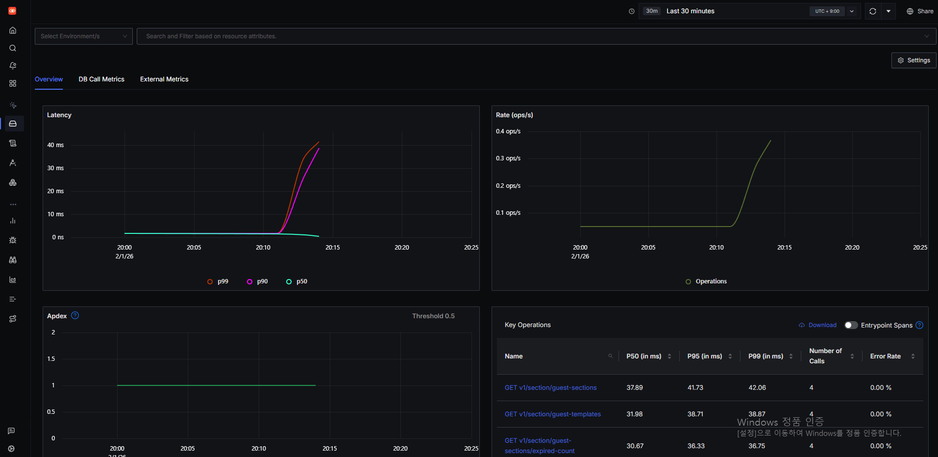Open the bug Exceptions icon in sidebar

[x=13, y=240]
